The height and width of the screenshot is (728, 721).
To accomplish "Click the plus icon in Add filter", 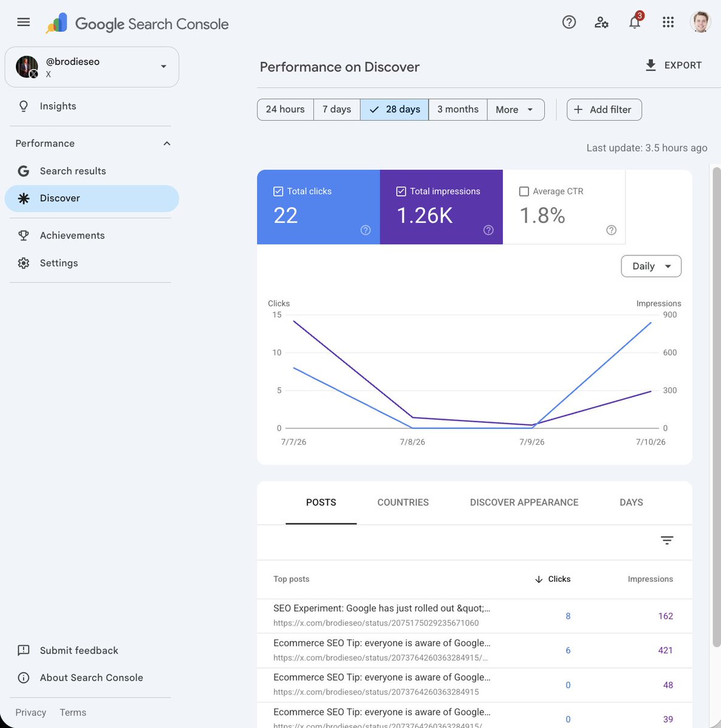I will (578, 110).
